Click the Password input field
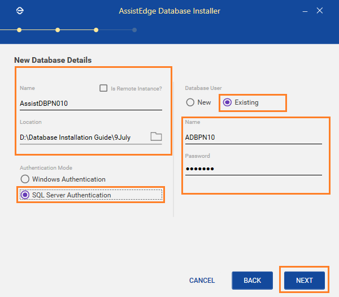This screenshot has height=297, width=339. (253, 169)
